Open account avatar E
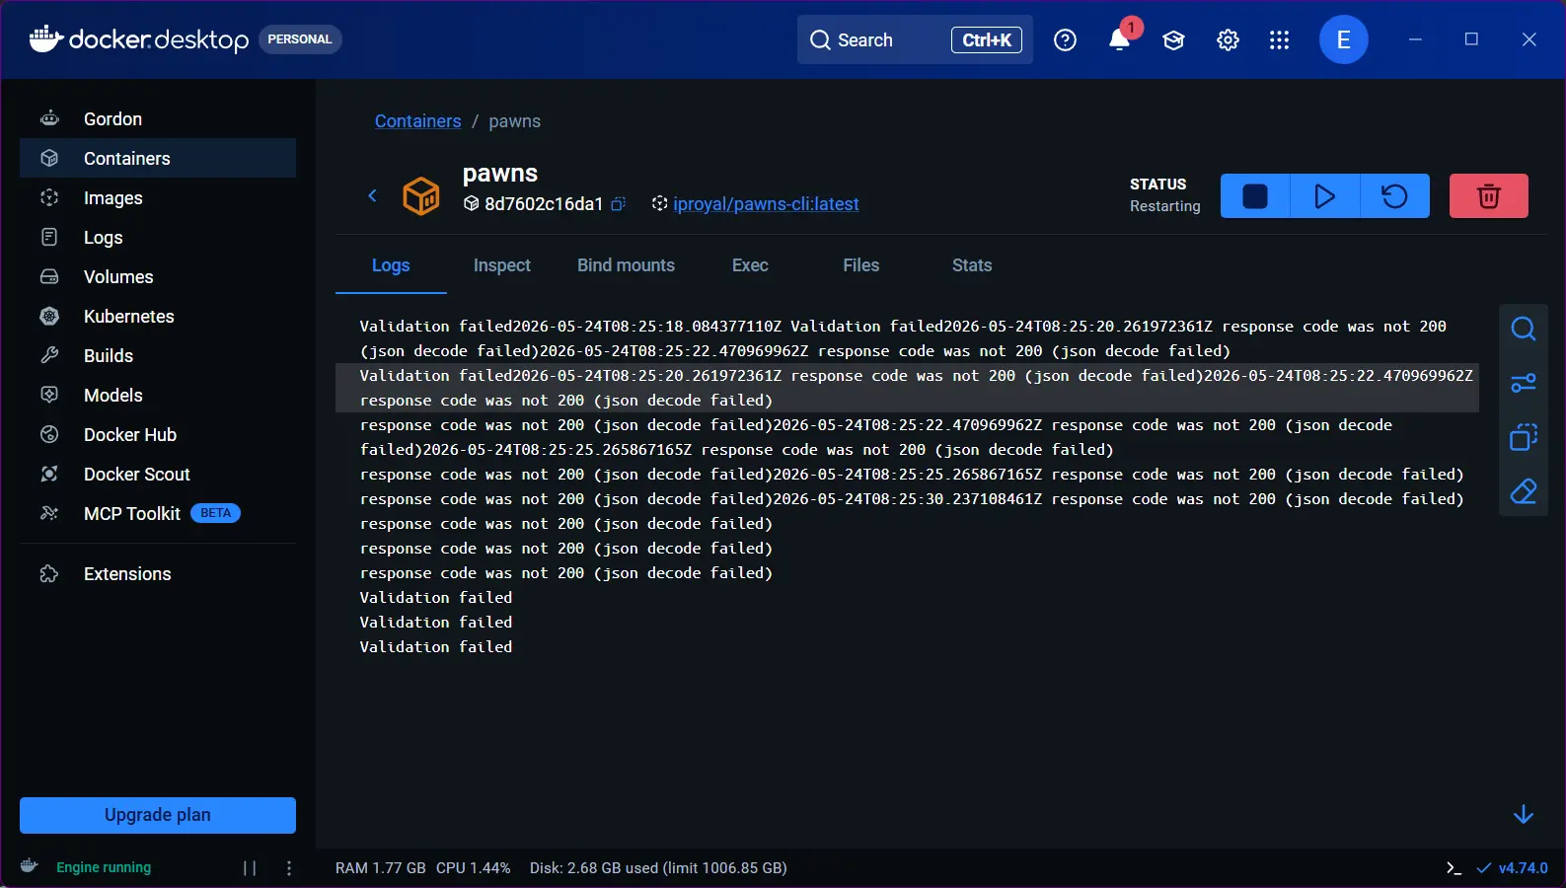This screenshot has width=1566, height=888. point(1343,39)
